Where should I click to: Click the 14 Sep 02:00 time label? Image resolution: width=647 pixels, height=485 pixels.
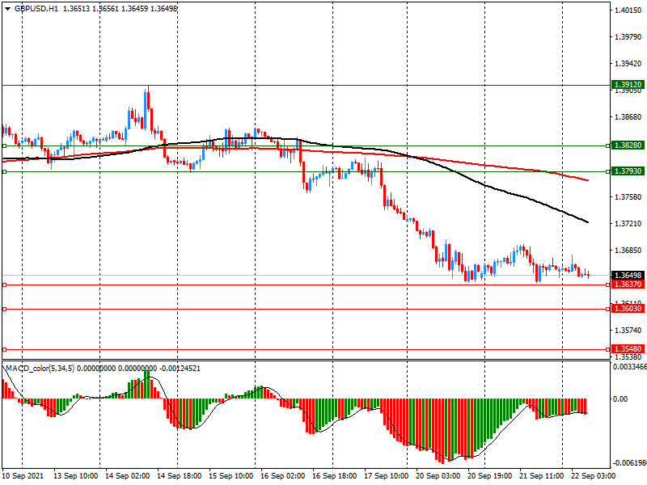pyautogui.click(x=128, y=476)
